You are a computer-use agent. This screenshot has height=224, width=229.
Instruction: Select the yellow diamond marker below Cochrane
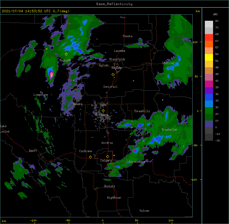[x=90, y=157]
